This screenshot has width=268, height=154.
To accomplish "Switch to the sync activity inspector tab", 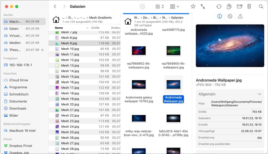I will 230,16.
